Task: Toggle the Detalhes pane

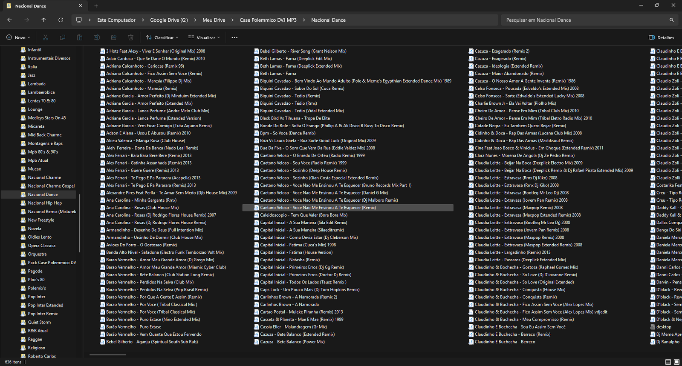Action: pos(662,37)
